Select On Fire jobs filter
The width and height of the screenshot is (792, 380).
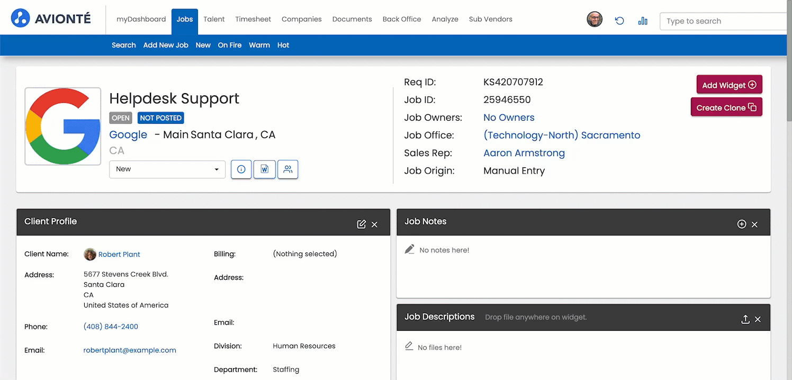[230, 45]
